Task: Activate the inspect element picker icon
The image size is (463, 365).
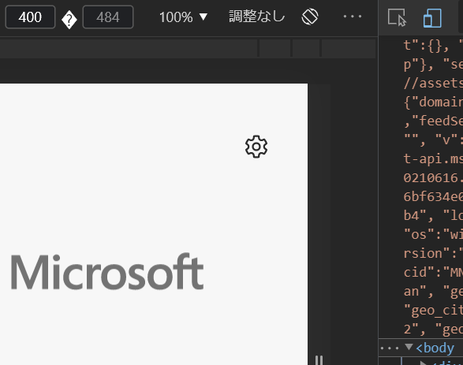Action: point(398,17)
